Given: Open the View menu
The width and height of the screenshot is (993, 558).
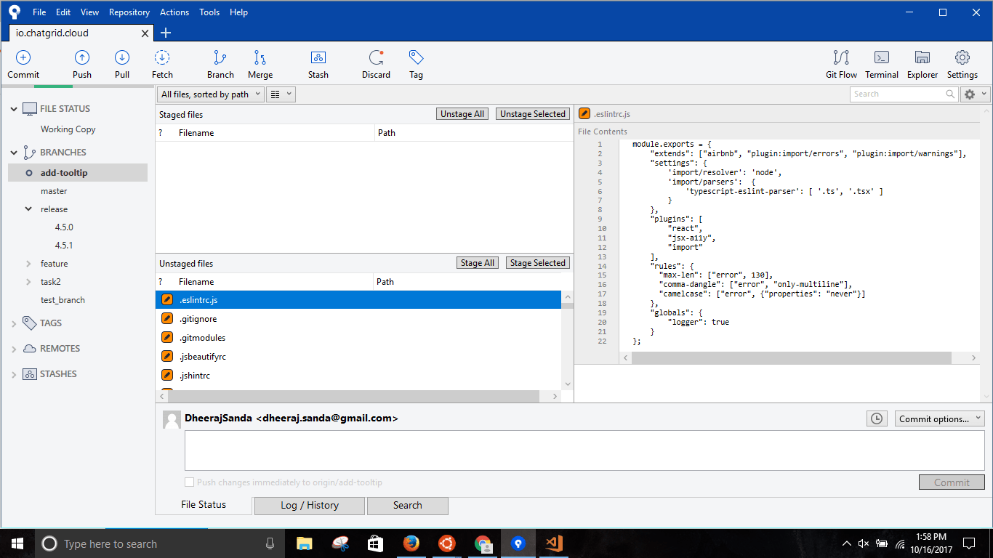Looking at the screenshot, I should (x=90, y=12).
